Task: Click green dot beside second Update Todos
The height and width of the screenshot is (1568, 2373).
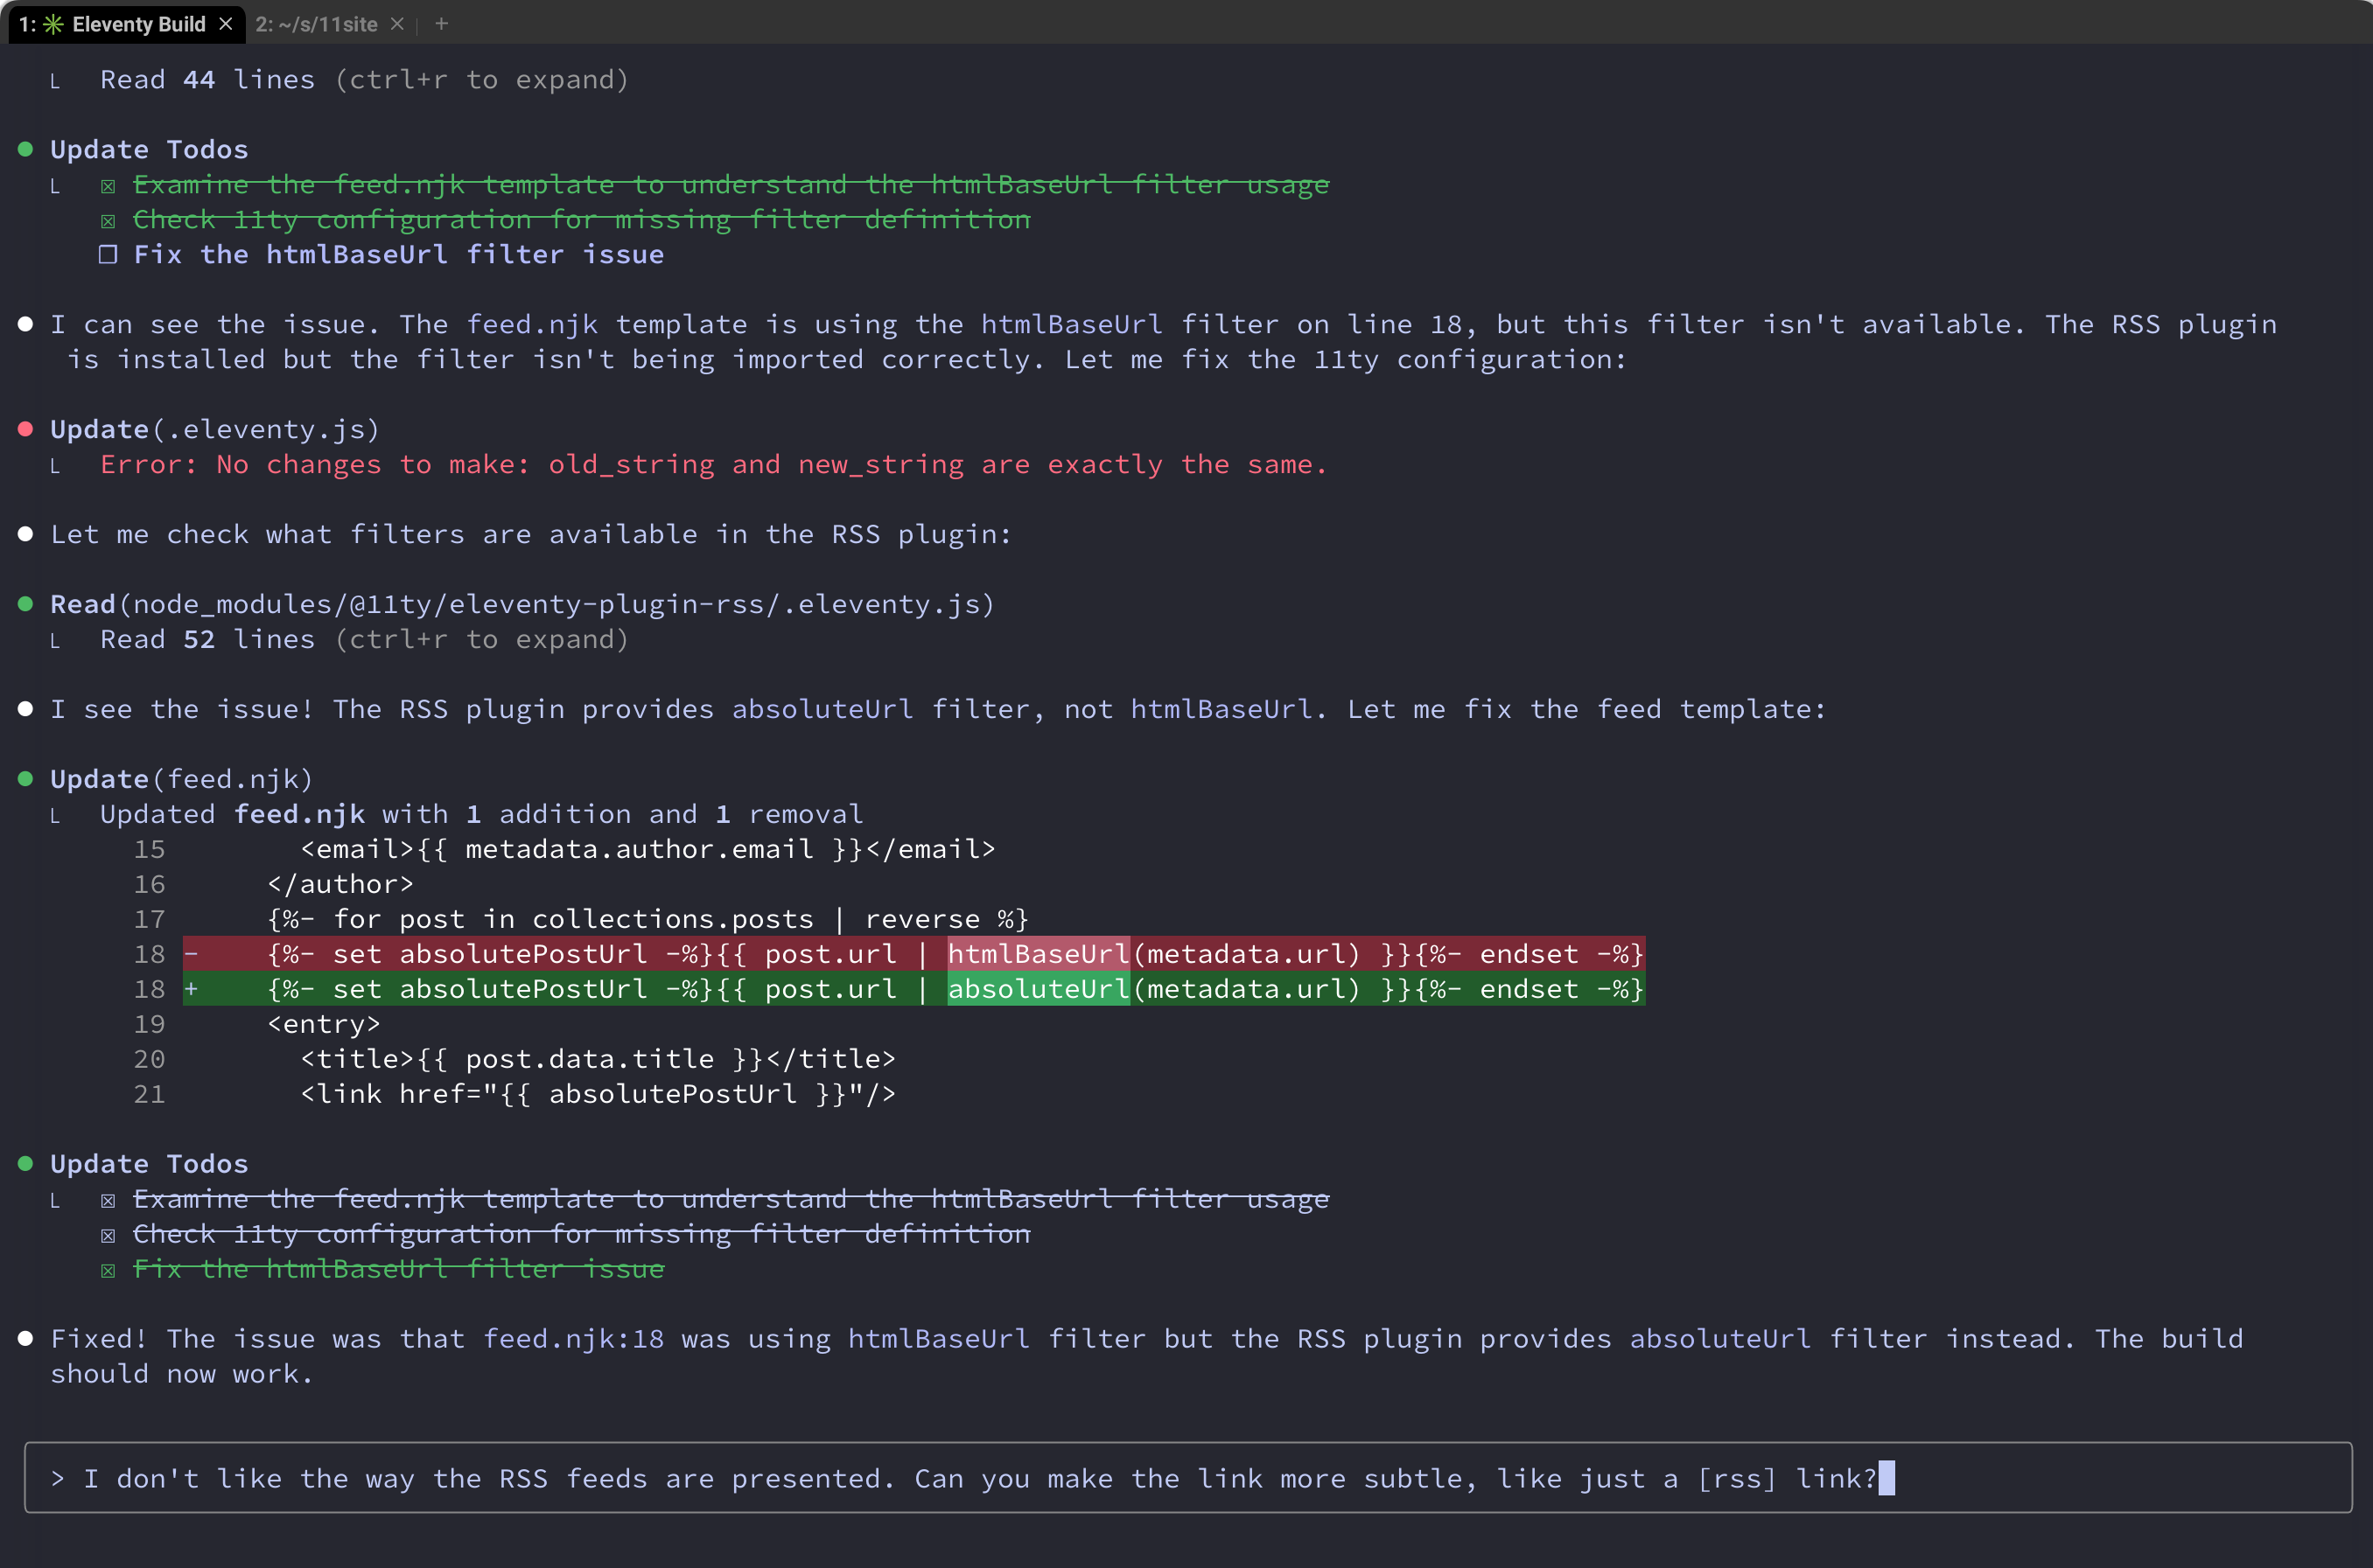Action: coord(26,1163)
